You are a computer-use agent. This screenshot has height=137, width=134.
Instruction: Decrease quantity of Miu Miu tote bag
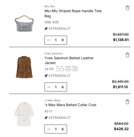point(49,40)
